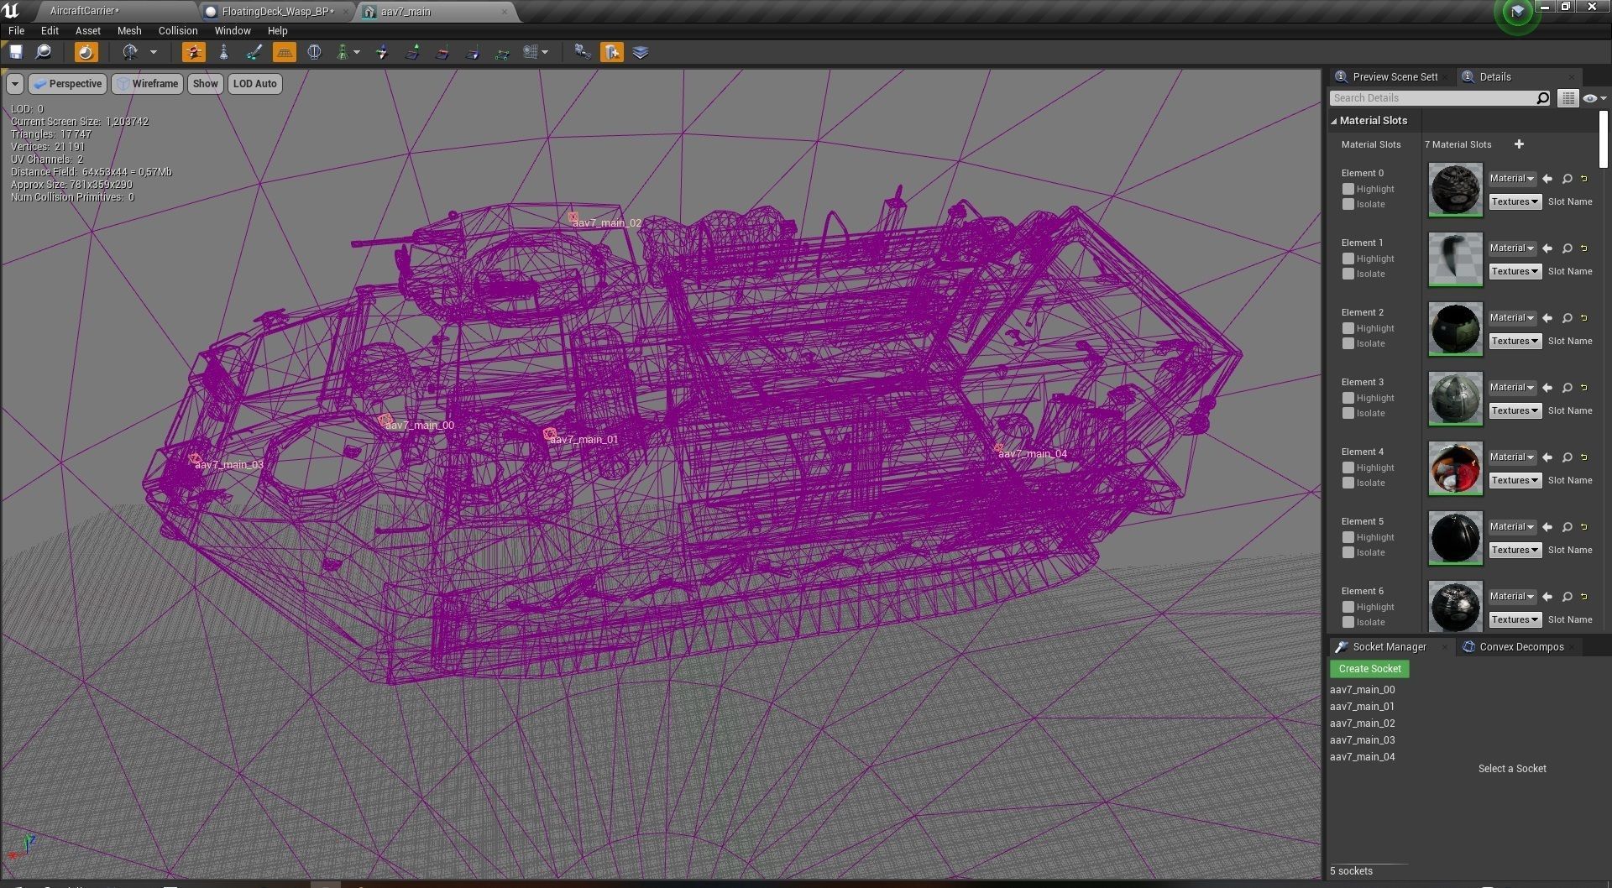1612x888 pixels.
Task: Click the viewport Show button
Action: tap(205, 84)
